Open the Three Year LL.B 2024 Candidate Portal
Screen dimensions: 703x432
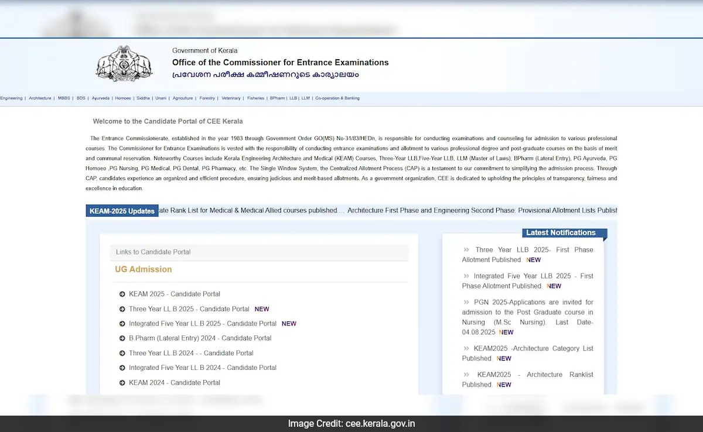[x=191, y=353]
